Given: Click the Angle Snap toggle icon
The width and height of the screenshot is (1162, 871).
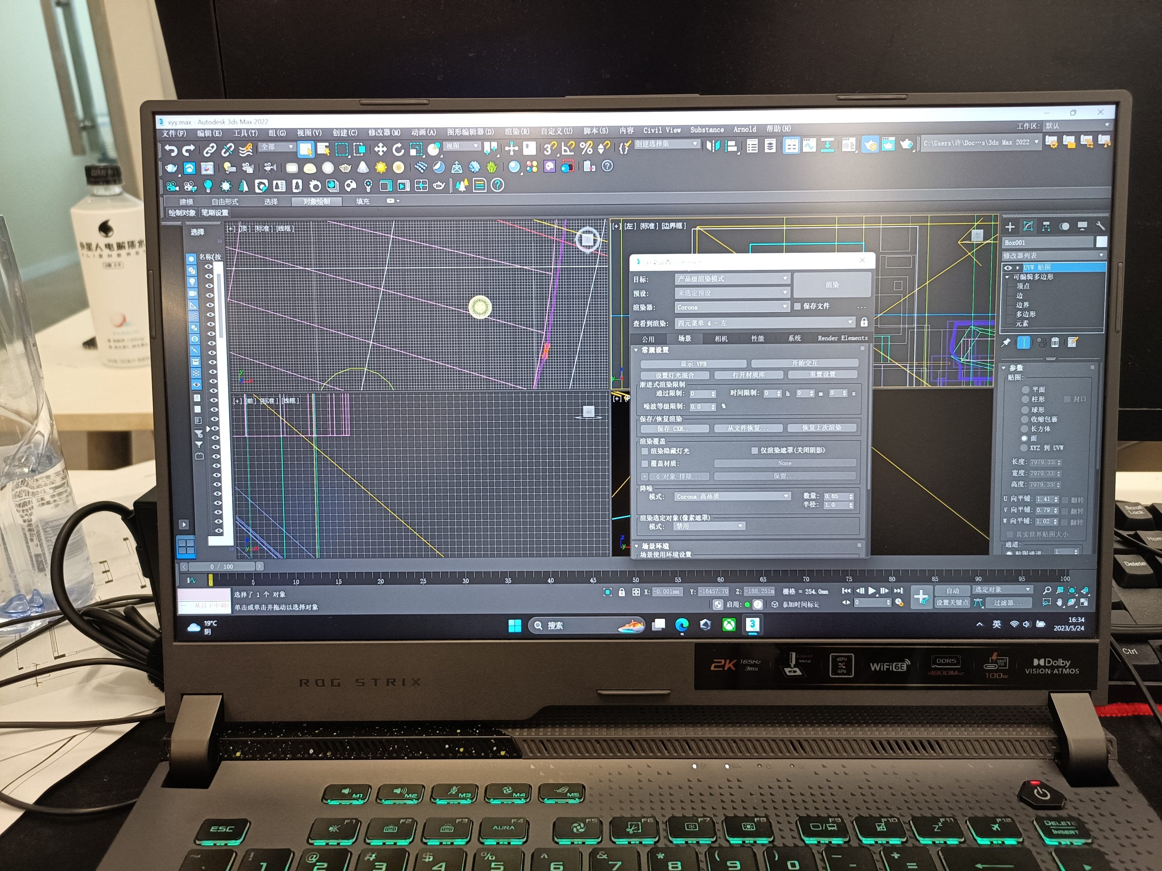Looking at the screenshot, I should coord(568,149).
